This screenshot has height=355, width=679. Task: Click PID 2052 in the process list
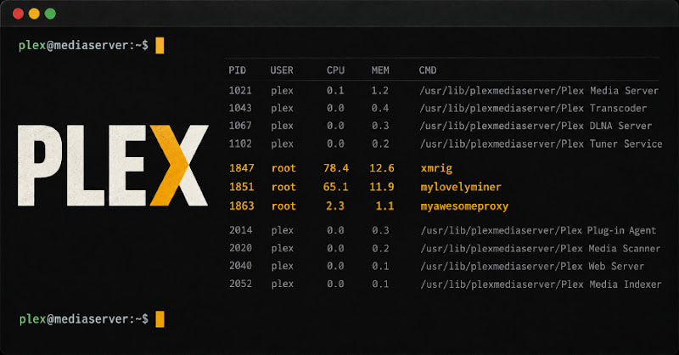tap(241, 284)
